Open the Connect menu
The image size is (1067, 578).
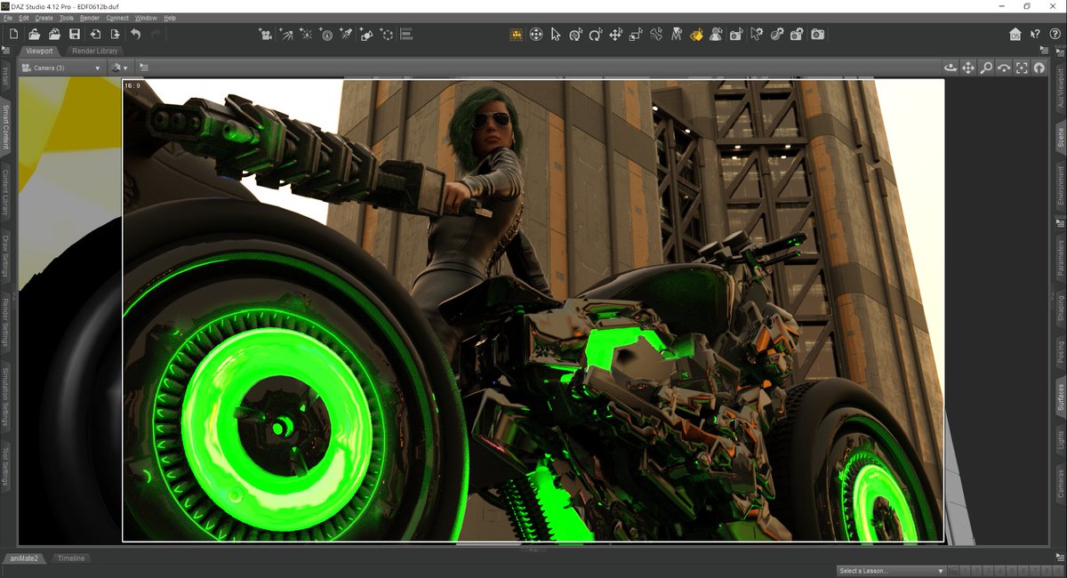click(x=117, y=18)
